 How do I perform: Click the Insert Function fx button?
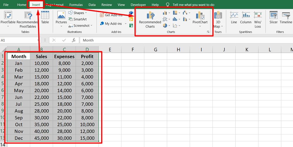74,40
